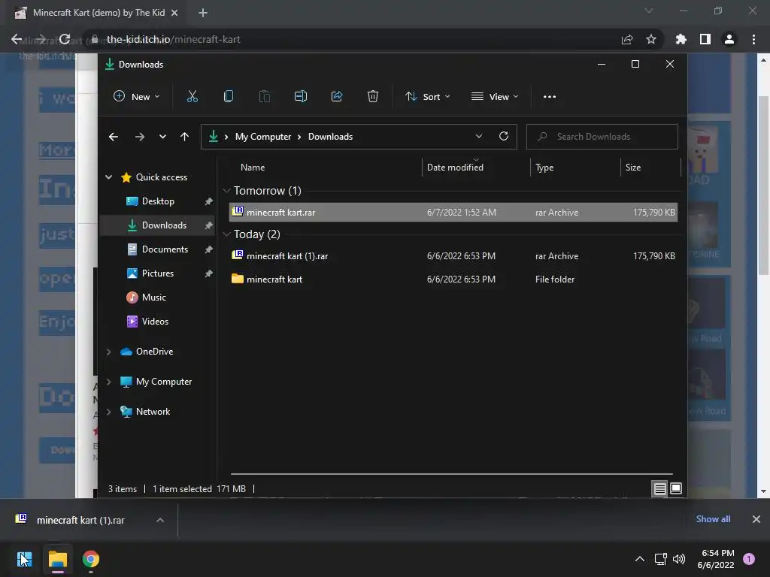This screenshot has width=770, height=577.
Task: Expand the My Computer tree node
Action: [x=108, y=382]
